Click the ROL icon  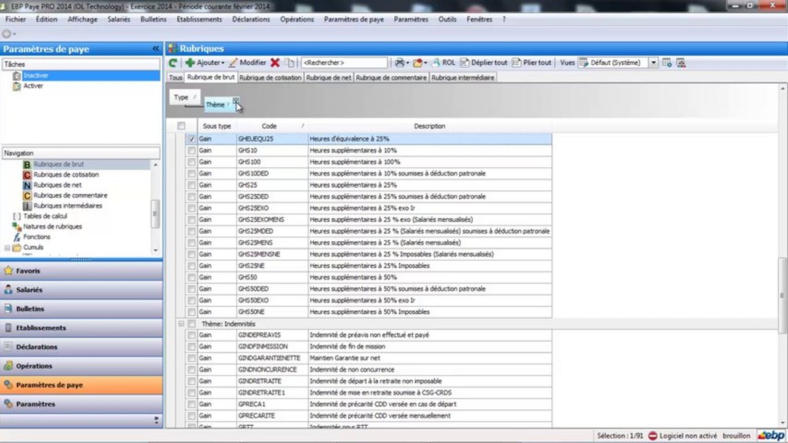tap(436, 63)
